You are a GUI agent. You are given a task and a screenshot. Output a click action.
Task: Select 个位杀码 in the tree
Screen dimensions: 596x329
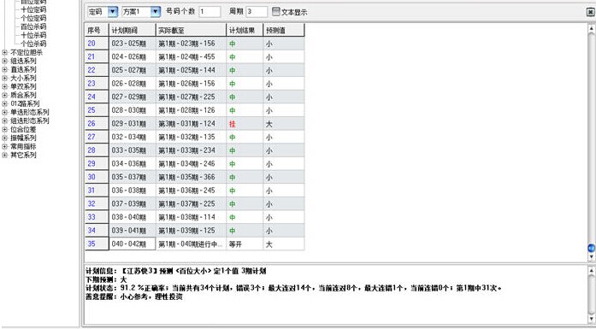33,44
